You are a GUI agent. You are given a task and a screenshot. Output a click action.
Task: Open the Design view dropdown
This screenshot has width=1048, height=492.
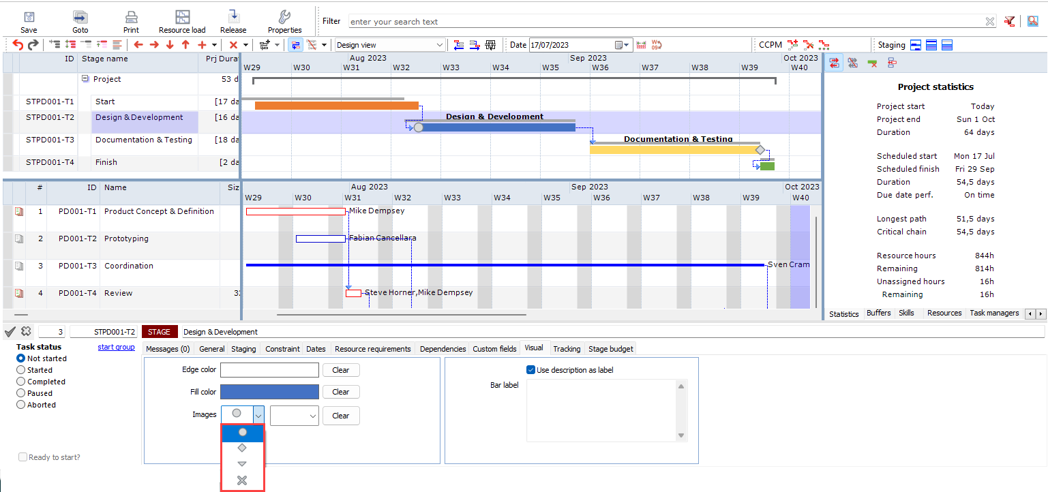(440, 45)
